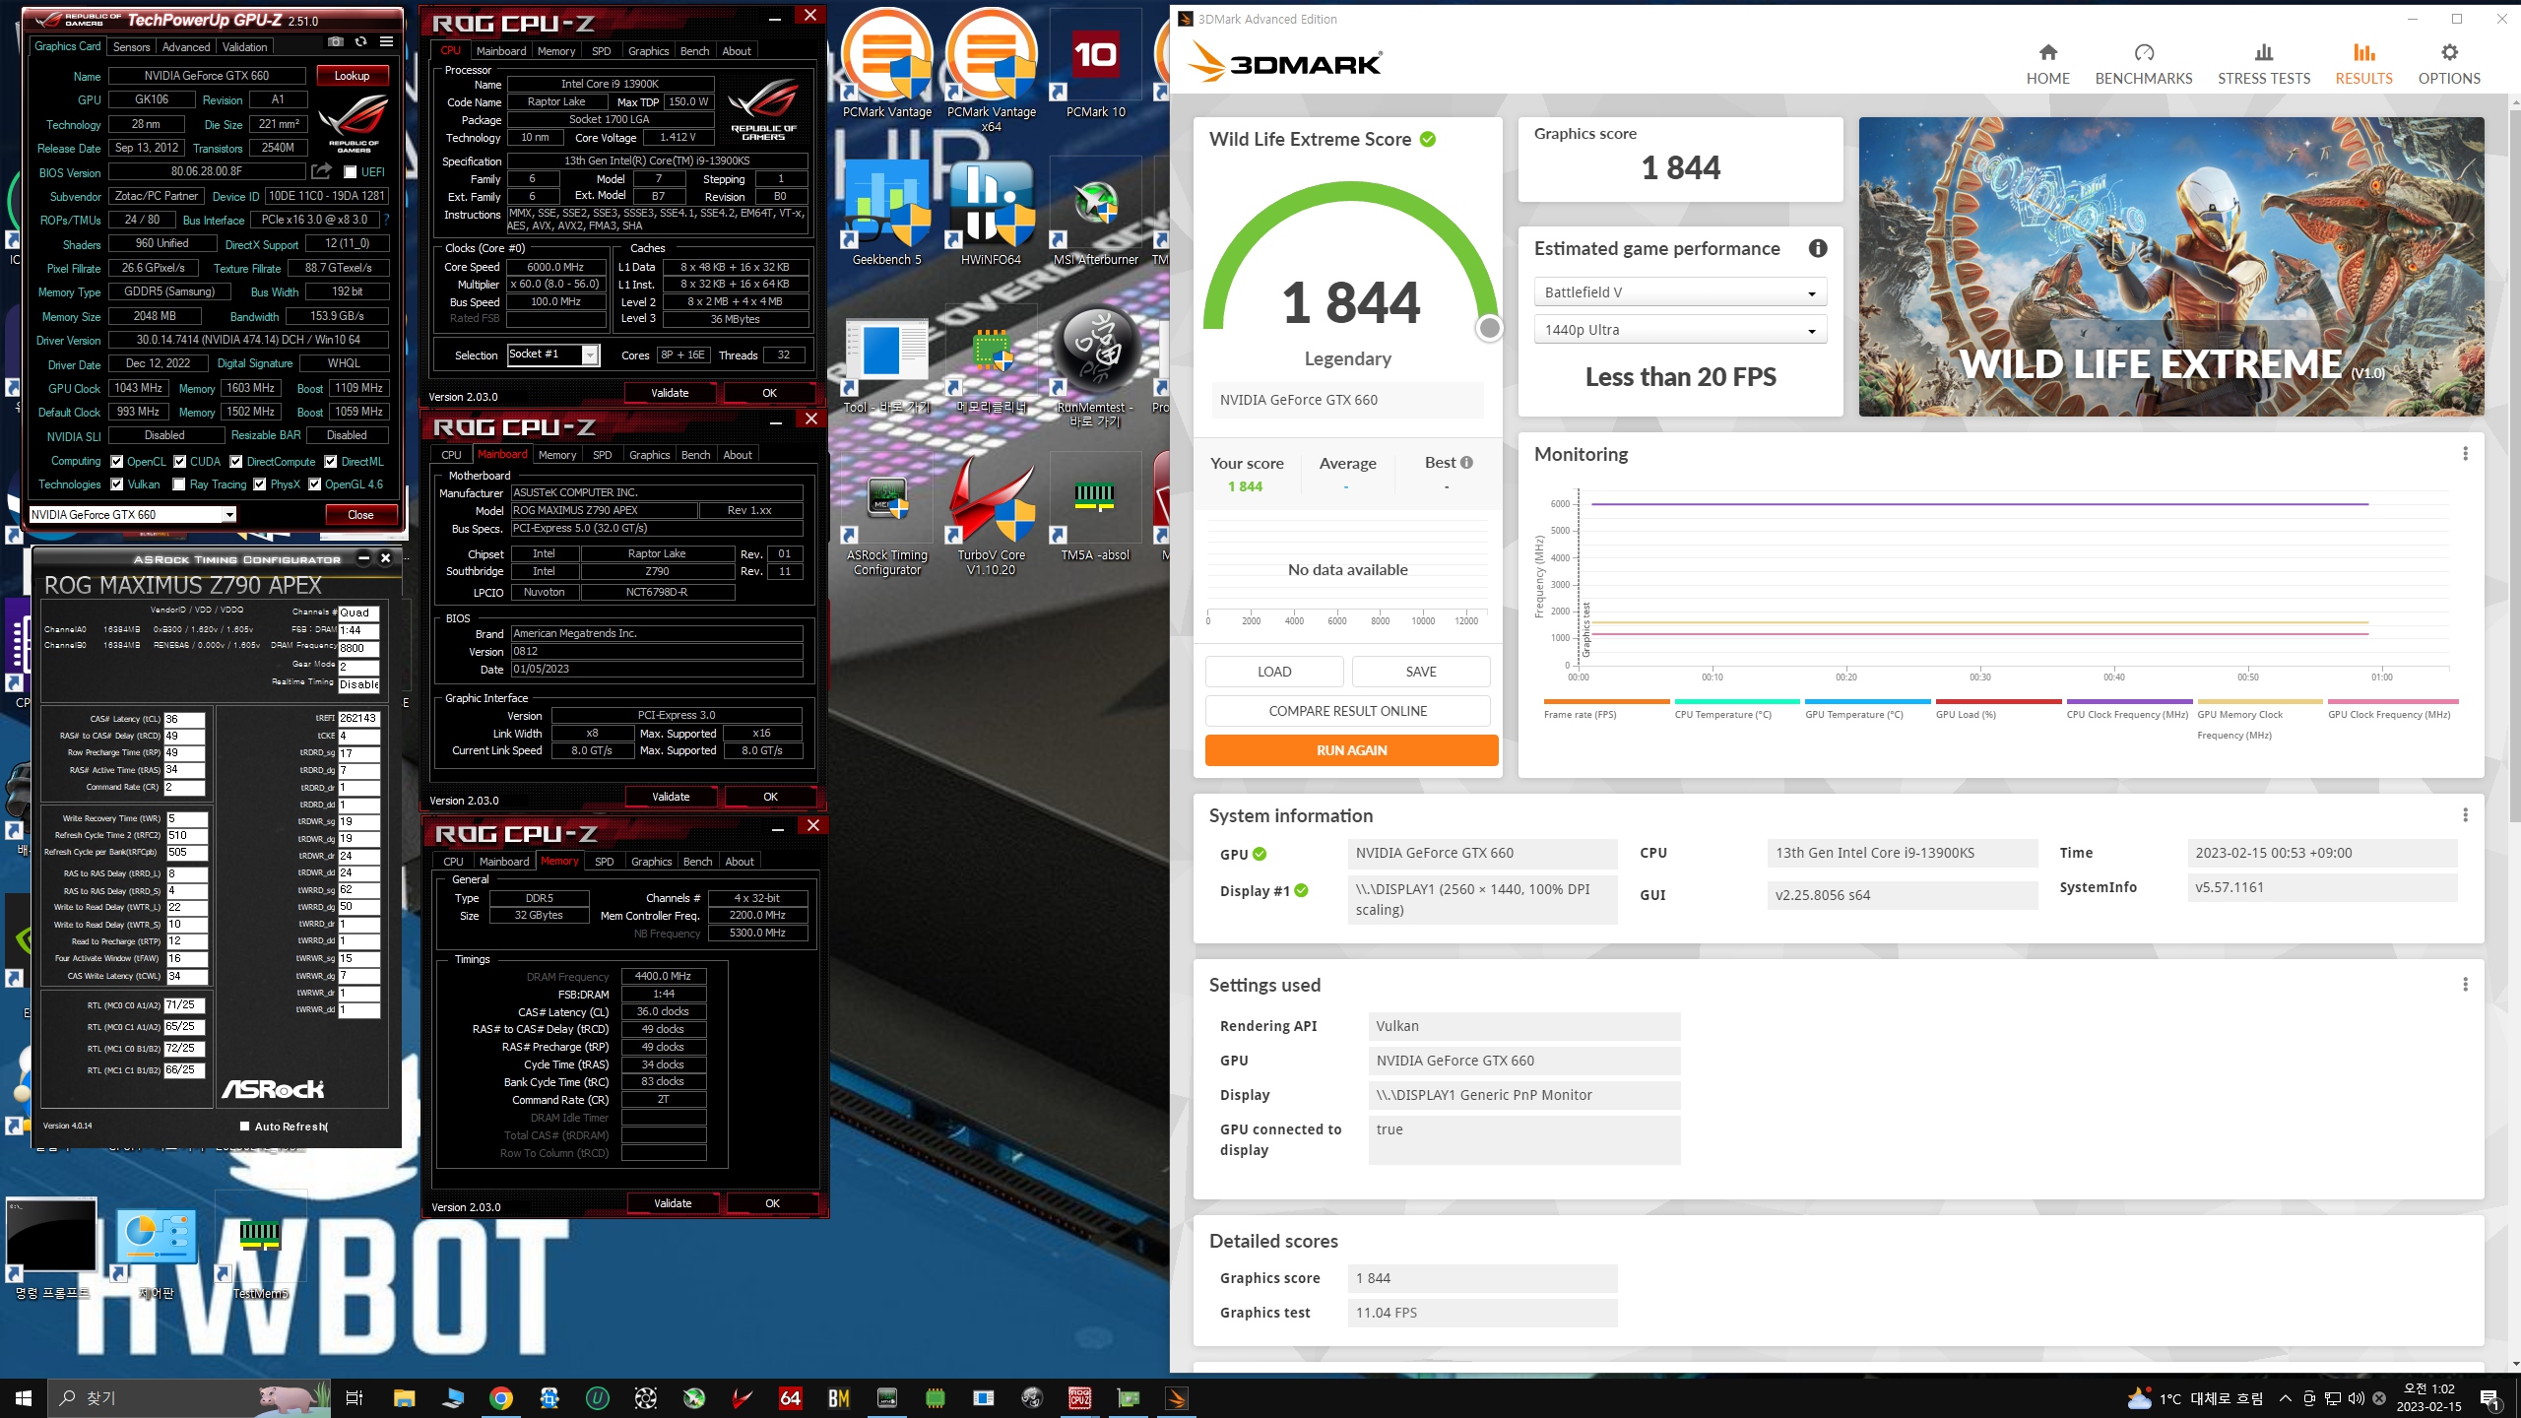Toggle the OpenCL checkbox

(117, 462)
